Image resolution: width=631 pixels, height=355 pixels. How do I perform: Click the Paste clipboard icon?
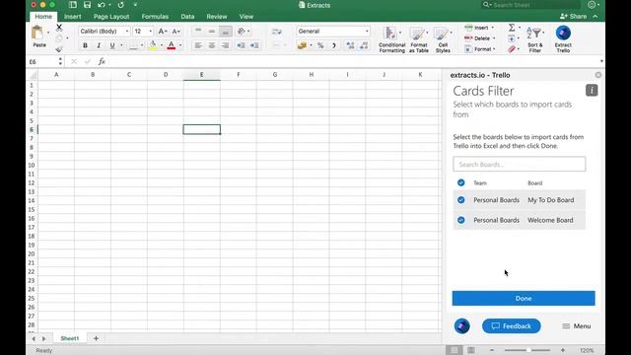point(37,33)
